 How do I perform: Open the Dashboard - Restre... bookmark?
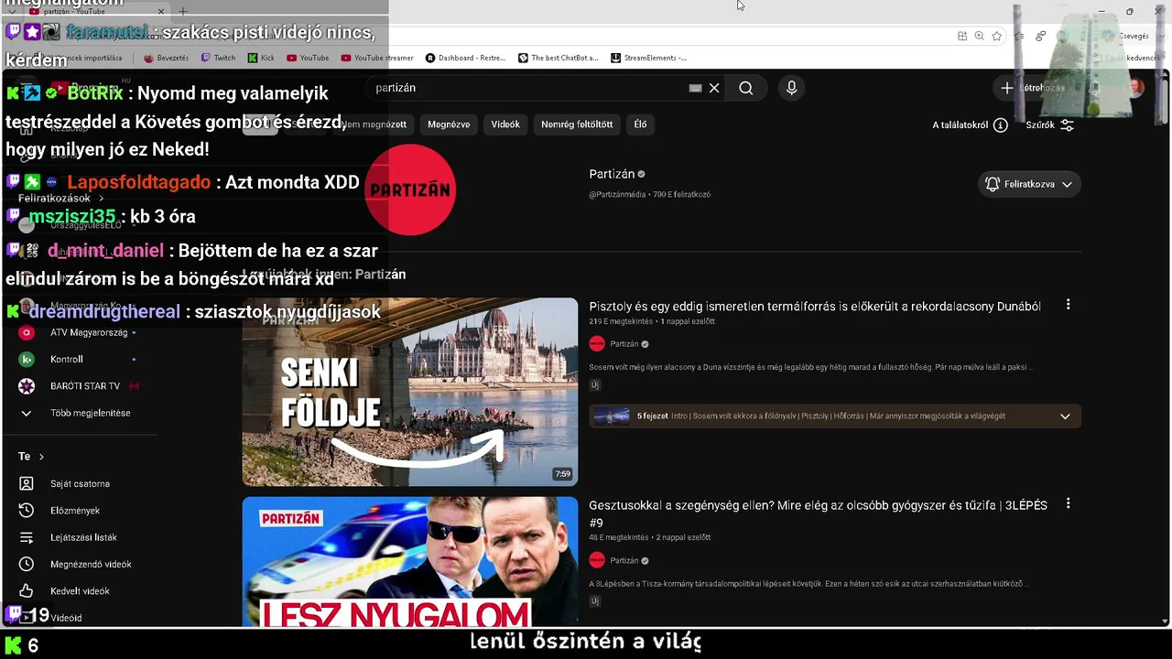pyautogui.click(x=465, y=58)
